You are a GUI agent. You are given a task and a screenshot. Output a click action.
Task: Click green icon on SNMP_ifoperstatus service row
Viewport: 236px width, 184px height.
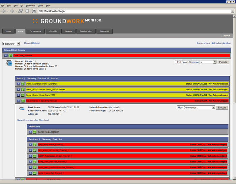(x=35, y=156)
